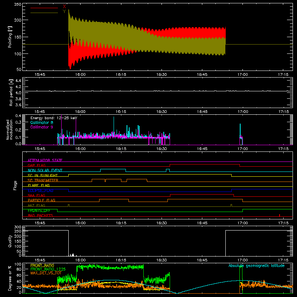Click the '50' tick on the Pointing axis

19,69
